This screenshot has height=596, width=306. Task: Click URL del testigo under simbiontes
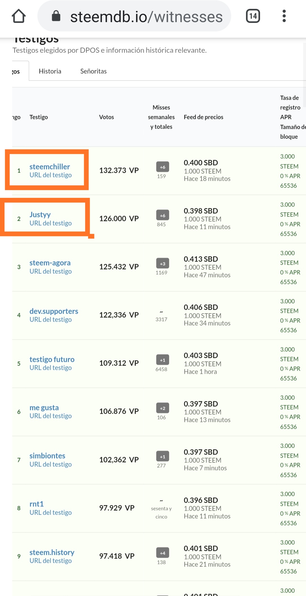click(50, 465)
